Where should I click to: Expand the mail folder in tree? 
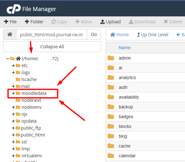tap(13, 86)
